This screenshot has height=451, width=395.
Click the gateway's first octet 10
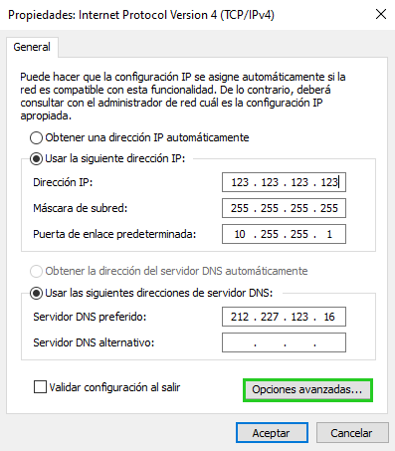[x=240, y=234]
